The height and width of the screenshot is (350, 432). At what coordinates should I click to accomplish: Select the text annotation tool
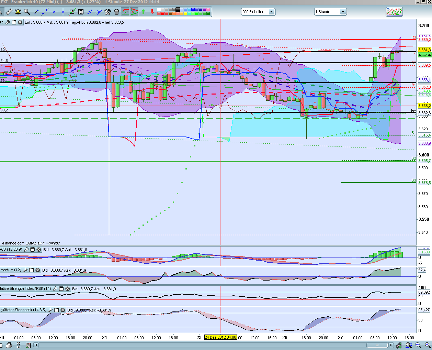click(81, 12)
